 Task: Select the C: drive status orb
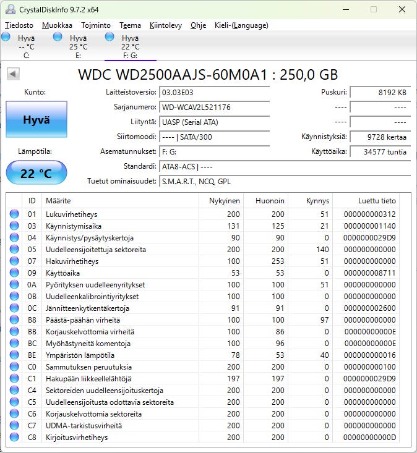[x=6, y=38]
